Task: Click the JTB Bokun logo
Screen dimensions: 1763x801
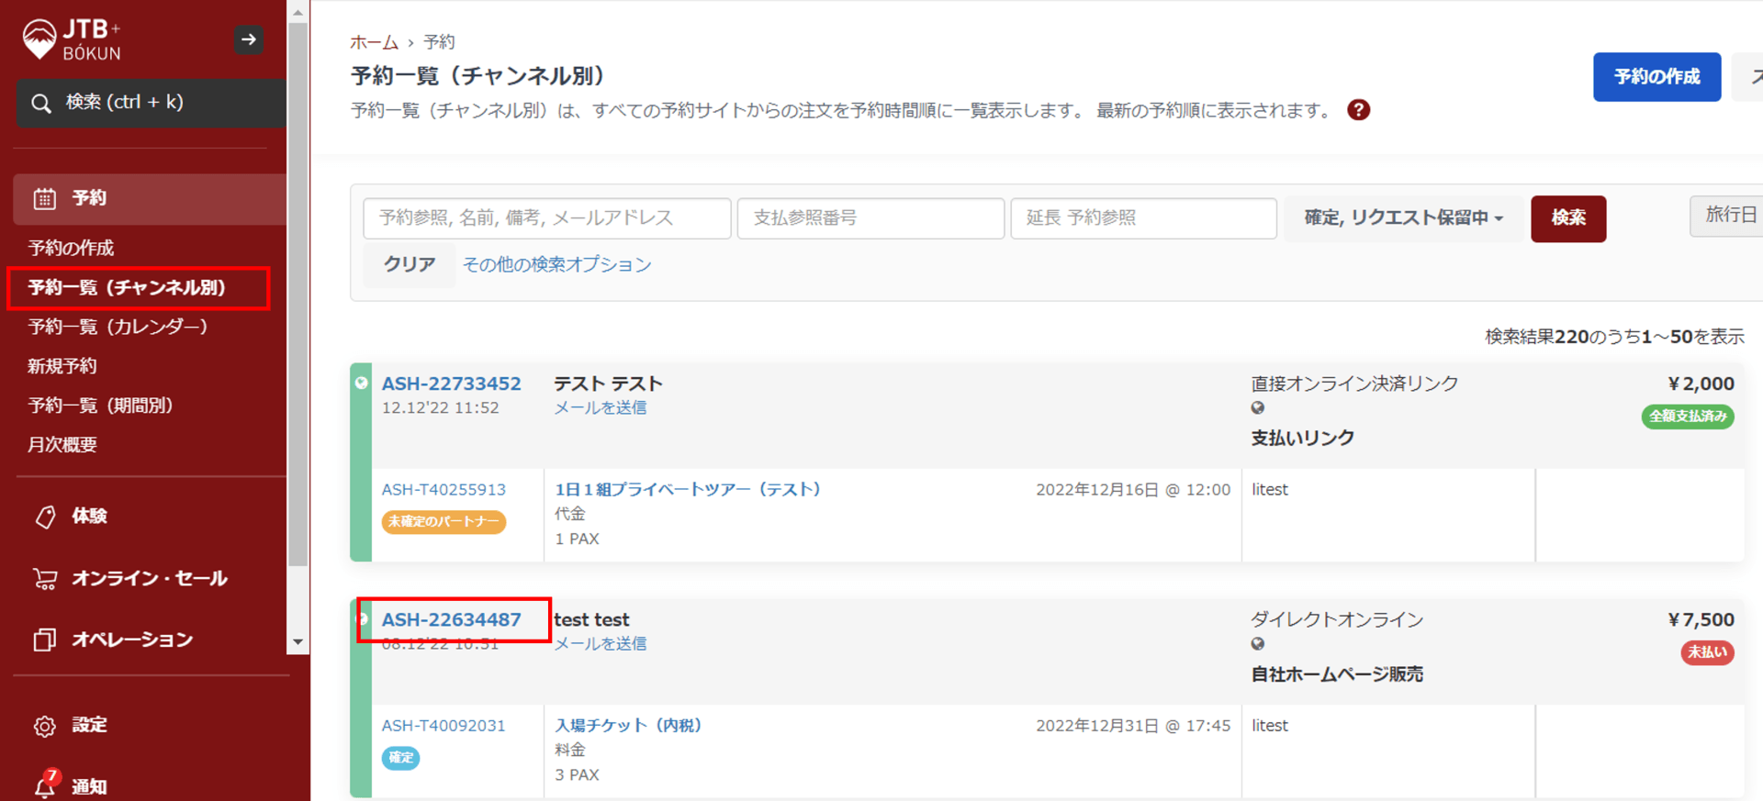Action: (x=72, y=40)
